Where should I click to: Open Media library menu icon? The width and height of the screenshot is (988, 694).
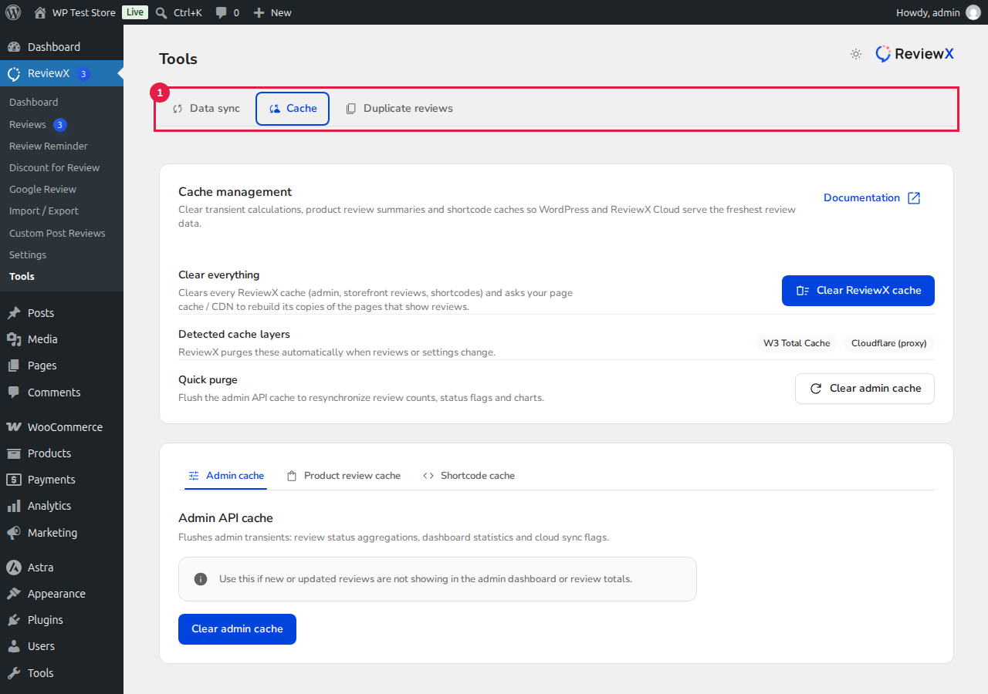tap(14, 339)
